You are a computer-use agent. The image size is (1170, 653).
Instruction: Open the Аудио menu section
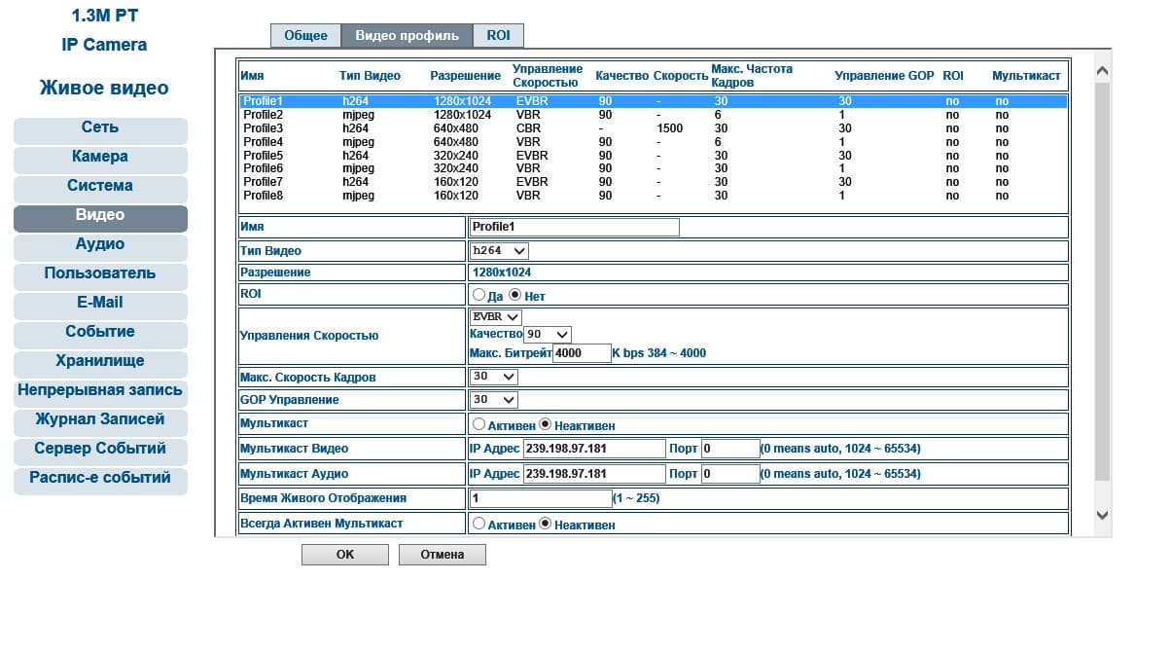[100, 244]
